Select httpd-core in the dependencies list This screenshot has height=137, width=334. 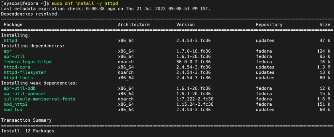(x=17, y=67)
